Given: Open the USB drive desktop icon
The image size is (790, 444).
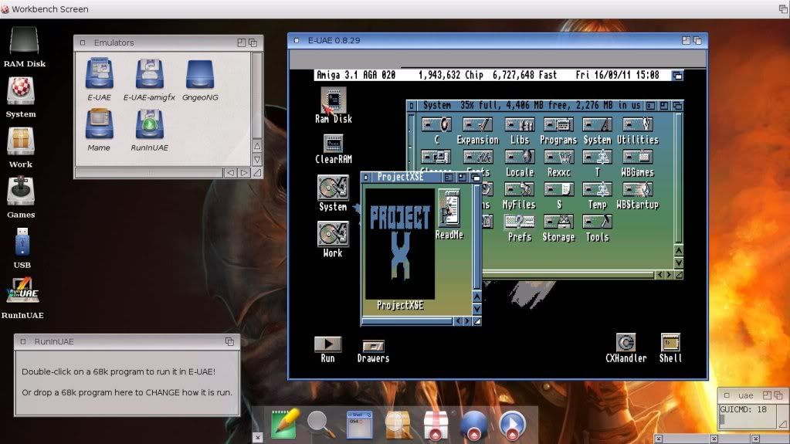Looking at the screenshot, I should pyautogui.click(x=22, y=243).
